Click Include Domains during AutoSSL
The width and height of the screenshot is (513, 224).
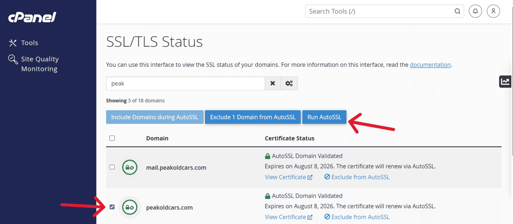point(155,117)
